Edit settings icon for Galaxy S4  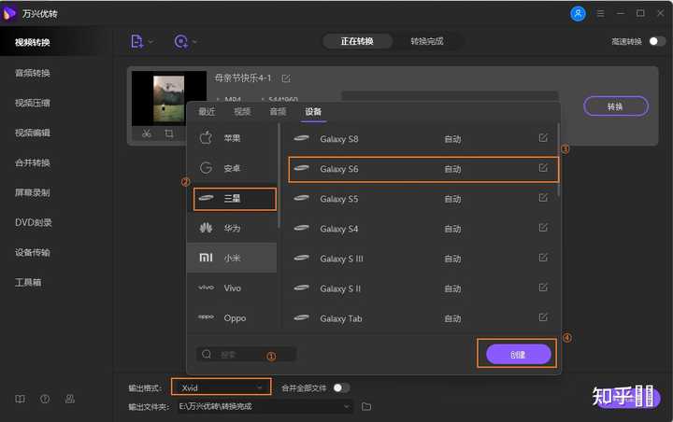[543, 228]
